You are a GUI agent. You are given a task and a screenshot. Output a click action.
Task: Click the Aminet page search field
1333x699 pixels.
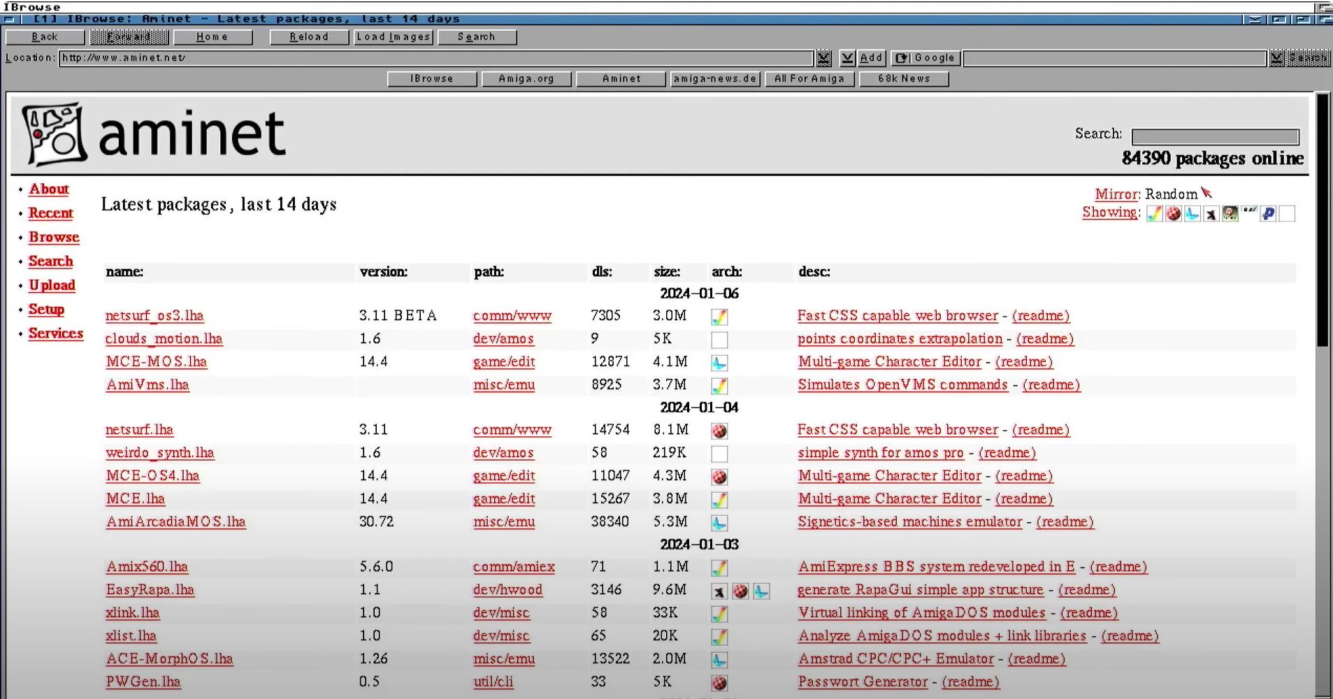pos(1215,136)
